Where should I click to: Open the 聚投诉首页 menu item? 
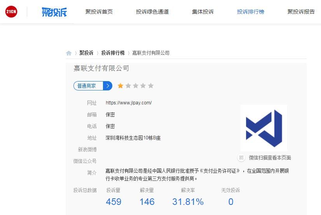tap(99, 12)
